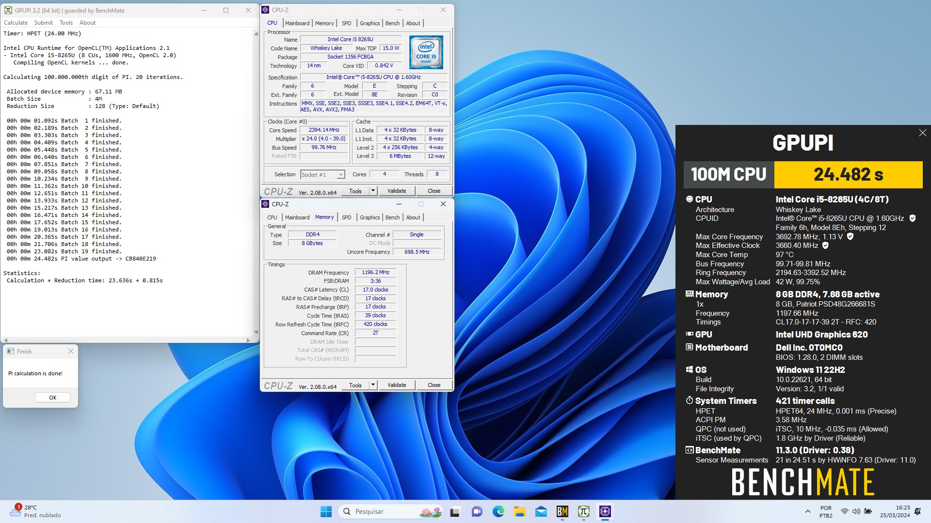This screenshot has width=931, height=523.
Task: Click the GPUPI pi icon in title bar
Action: (8, 10)
